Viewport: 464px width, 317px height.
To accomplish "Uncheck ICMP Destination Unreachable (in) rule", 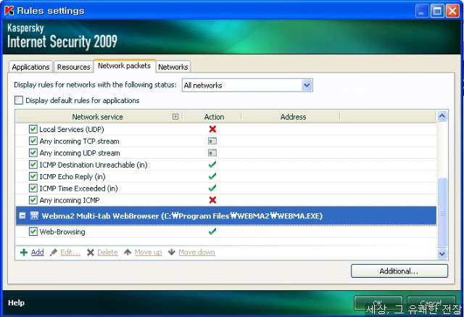I will 33,165.
